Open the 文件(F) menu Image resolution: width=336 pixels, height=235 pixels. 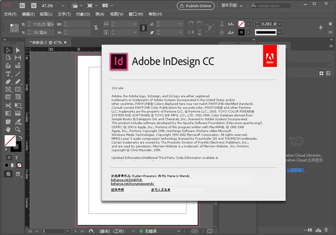pyautogui.click(x=11, y=14)
